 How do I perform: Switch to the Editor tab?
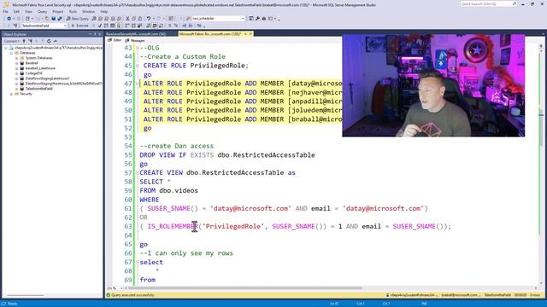coord(115,40)
